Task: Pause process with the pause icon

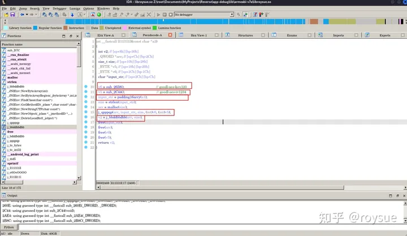Action: coord(164,15)
